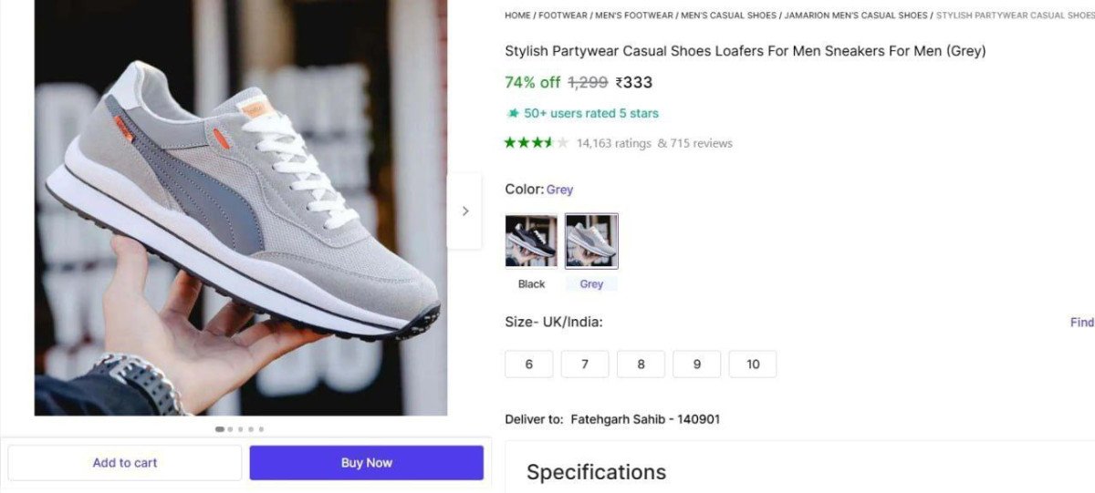This screenshot has height=493, width=1095.
Task: Click the image carousel pagination dots
Action: coord(240,428)
